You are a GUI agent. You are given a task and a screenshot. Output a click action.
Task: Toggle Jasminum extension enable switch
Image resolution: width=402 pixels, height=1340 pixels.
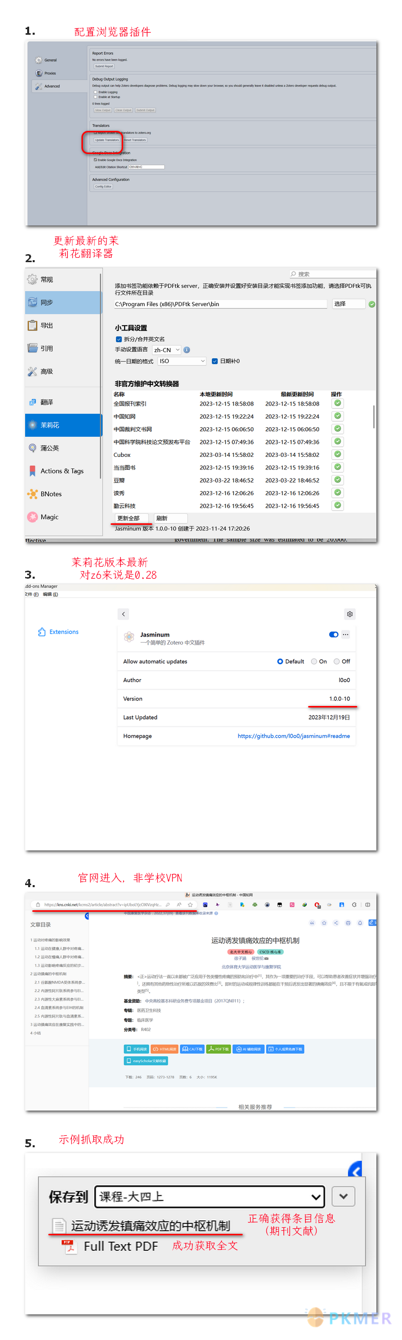point(334,635)
